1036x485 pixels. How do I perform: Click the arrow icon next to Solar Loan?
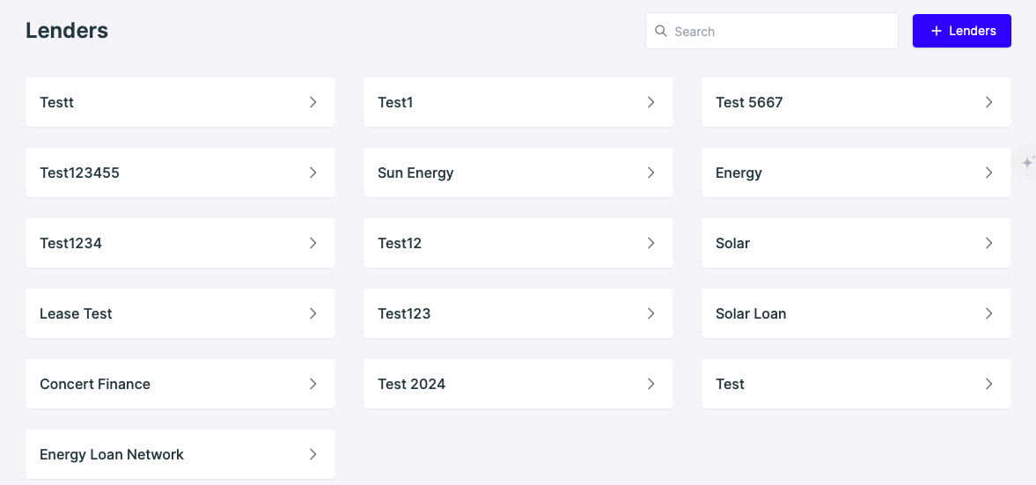988,313
